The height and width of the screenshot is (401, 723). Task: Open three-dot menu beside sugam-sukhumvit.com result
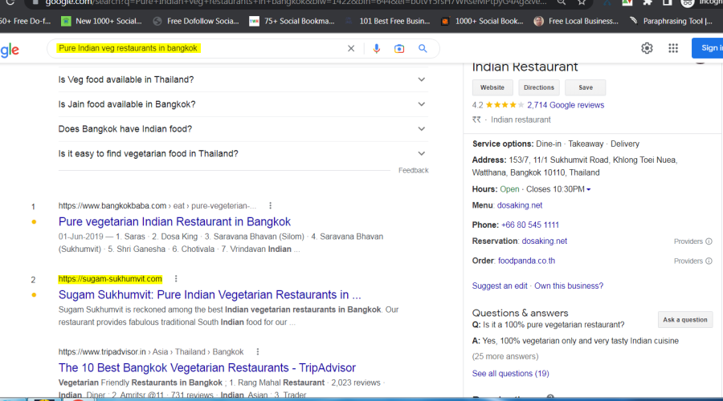(x=176, y=279)
